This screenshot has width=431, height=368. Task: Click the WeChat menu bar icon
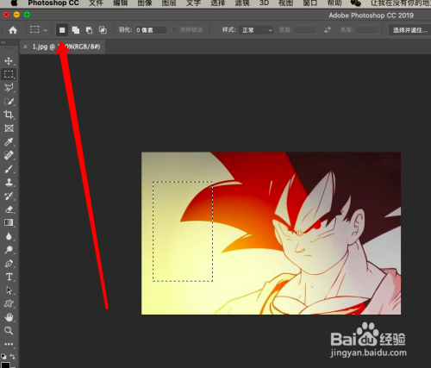pos(356,3)
